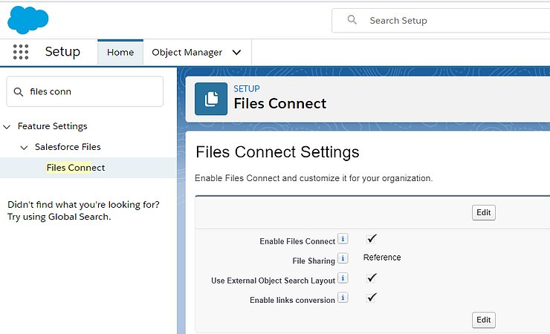Click the magnifier icon in Quick Find box
Screen dimensions: 550x334
click(17, 91)
